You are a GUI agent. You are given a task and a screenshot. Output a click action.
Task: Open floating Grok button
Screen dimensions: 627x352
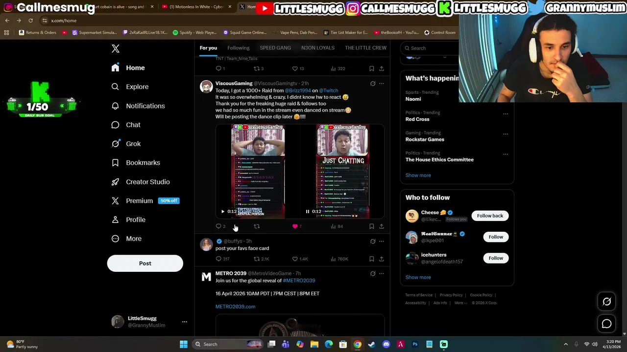[x=606, y=302]
